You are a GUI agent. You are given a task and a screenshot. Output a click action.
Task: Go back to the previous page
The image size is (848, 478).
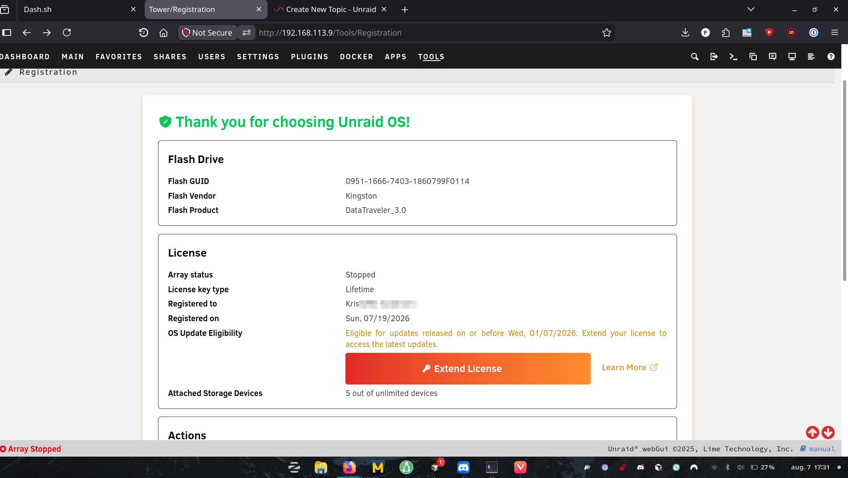(27, 33)
